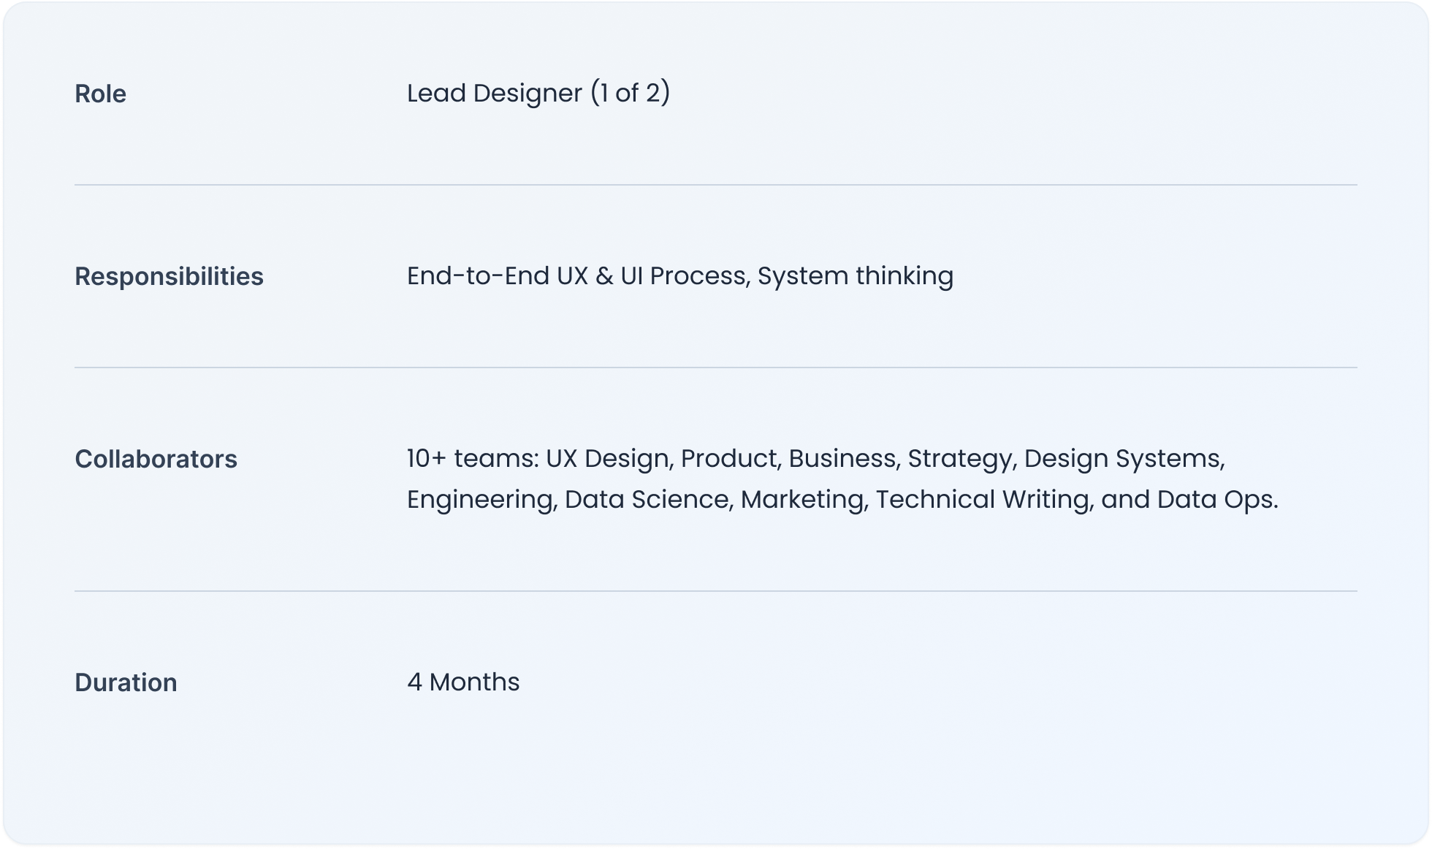This screenshot has height=849, width=1432.
Task: Click the Responsibilities heading
Action: (x=169, y=276)
